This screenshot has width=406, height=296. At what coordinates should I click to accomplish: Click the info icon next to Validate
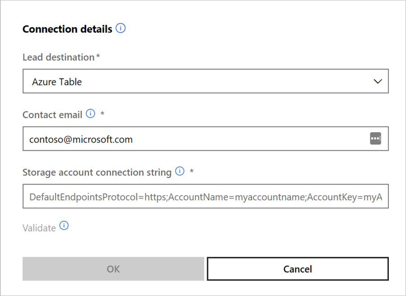pos(64,225)
